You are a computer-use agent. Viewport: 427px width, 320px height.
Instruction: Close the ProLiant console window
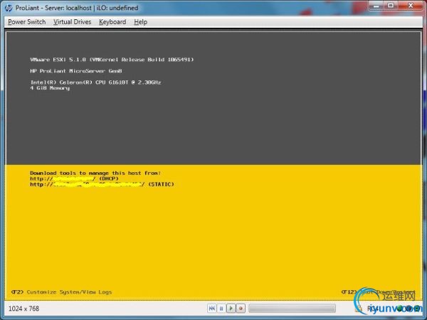click(411, 6)
